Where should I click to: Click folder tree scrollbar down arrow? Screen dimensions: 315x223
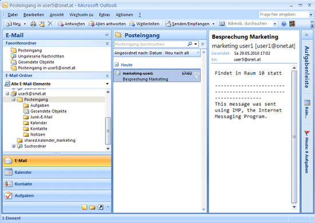pos(108,149)
